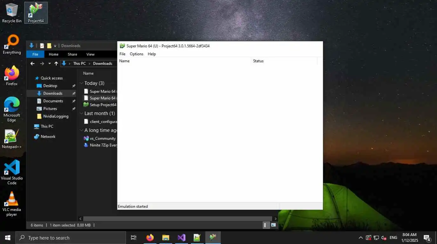This screenshot has width=437, height=244.
Task: Select Pictures in navigation pane
Action: tap(51, 109)
